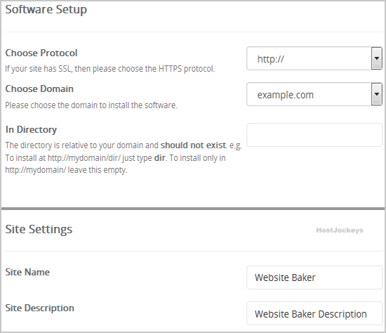Click the example.com domain select box

point(314,94)
